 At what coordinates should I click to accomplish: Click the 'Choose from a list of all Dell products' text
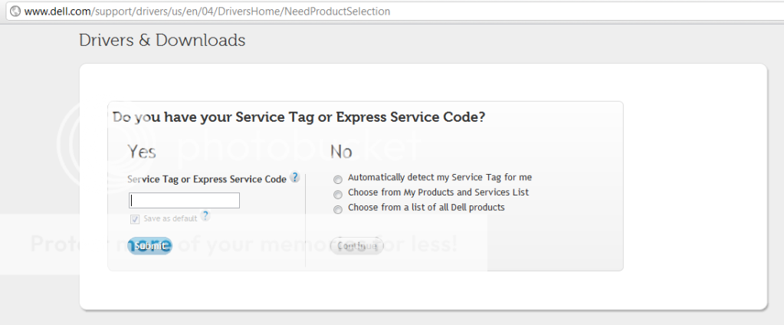tap(426, 208)
